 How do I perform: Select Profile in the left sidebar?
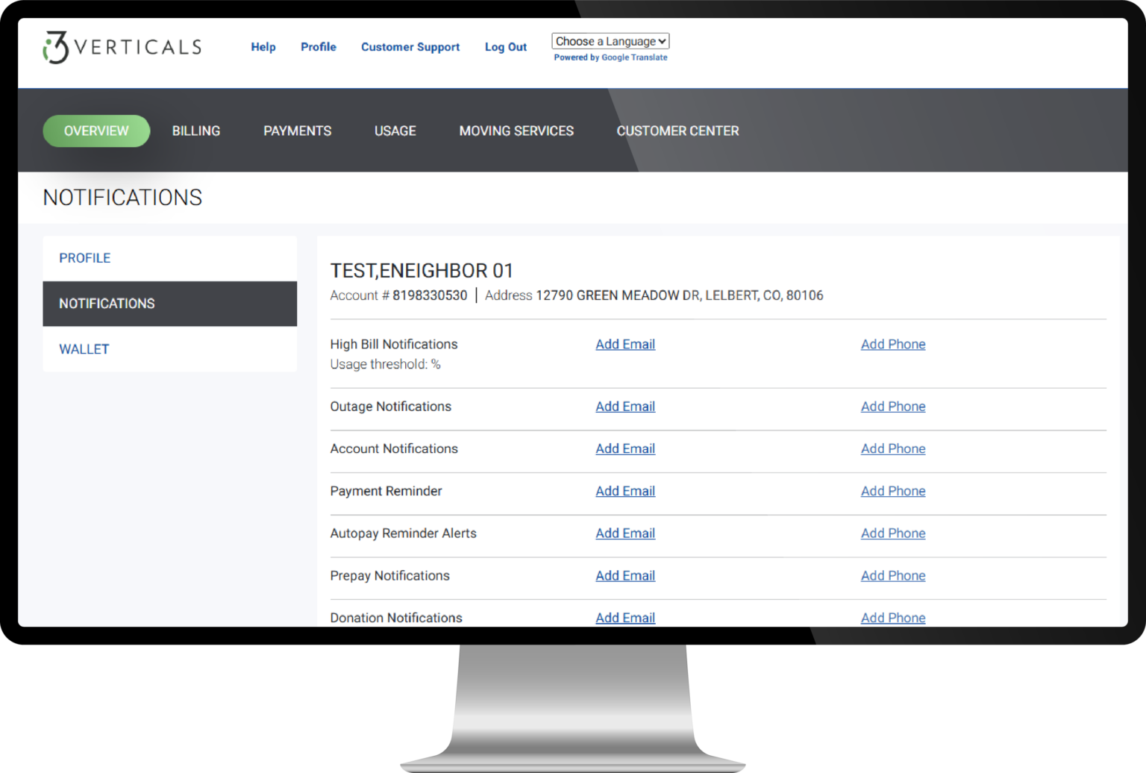pos(84,257)
